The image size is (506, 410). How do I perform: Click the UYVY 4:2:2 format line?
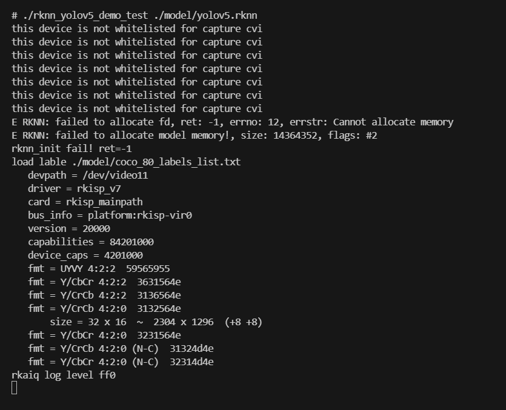tap(99, 269)
